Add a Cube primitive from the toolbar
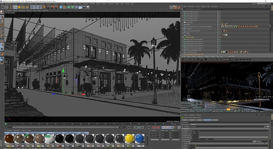Viewport: 273px width, 149px height. [x=61, y=7]
